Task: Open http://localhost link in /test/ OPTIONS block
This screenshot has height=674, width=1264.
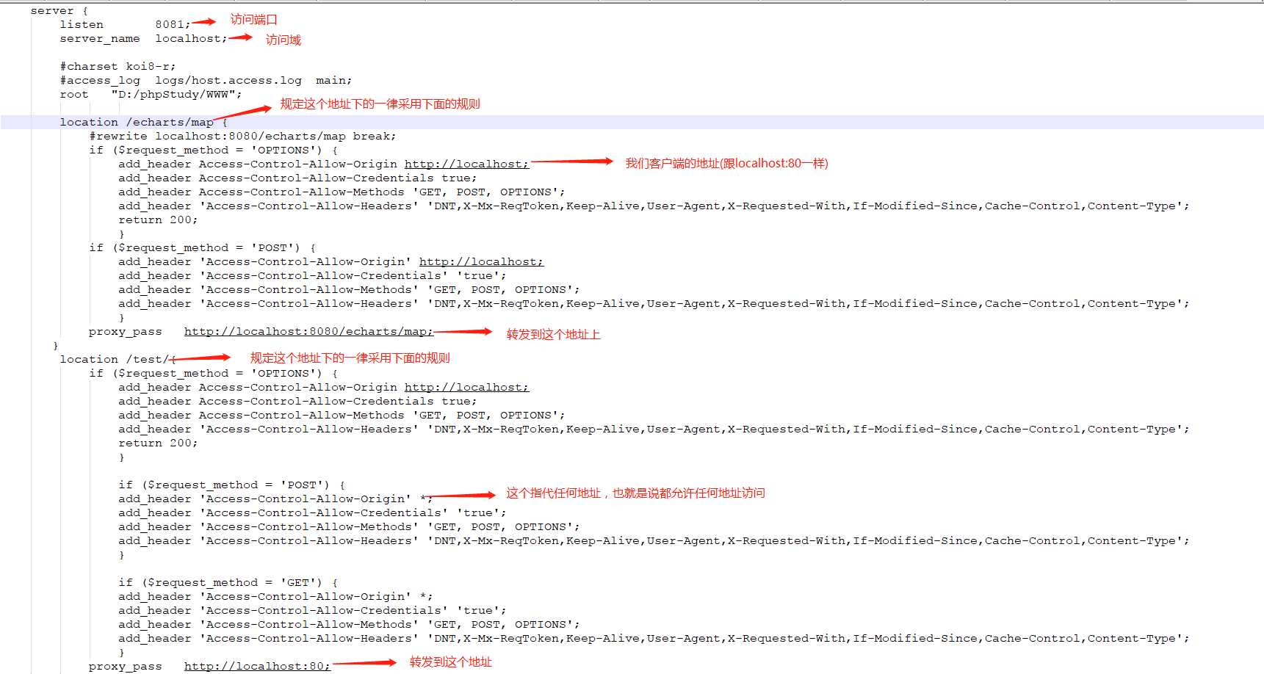Action: click(466, 388)
